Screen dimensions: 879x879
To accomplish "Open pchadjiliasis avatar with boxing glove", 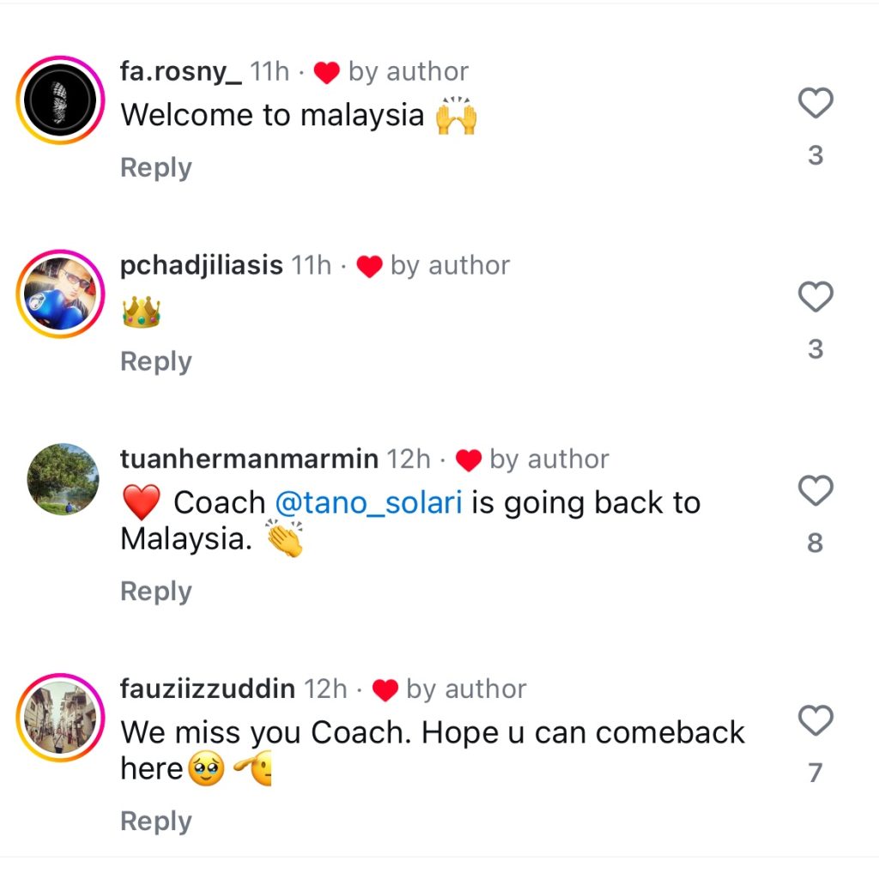I will coord(61,294).
